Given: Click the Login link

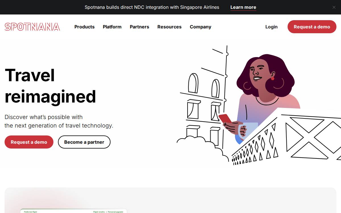Looking at the screenshot, I should pos(271,27).
